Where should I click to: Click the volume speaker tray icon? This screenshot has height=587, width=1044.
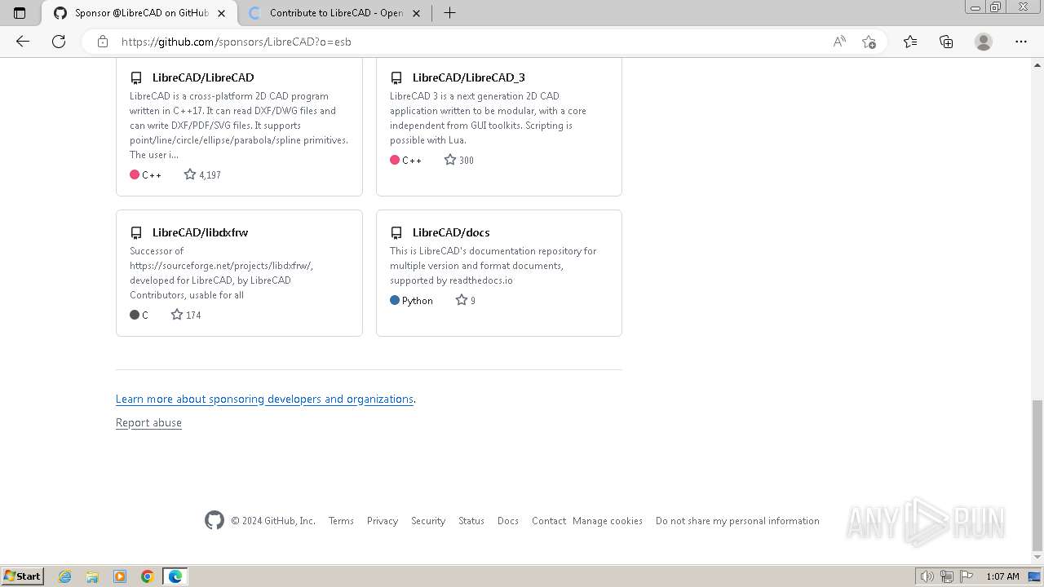click(927, 576)
